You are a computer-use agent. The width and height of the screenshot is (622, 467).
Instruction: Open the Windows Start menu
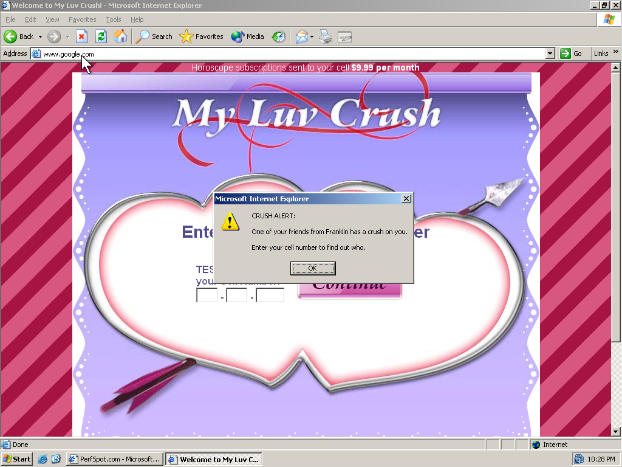16,459
